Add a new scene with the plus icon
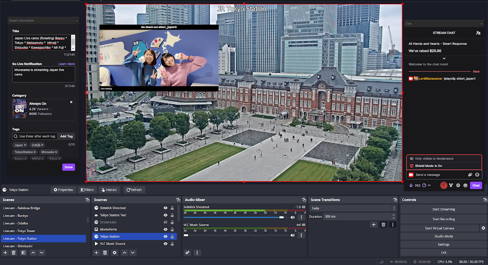 coord(5,253)
